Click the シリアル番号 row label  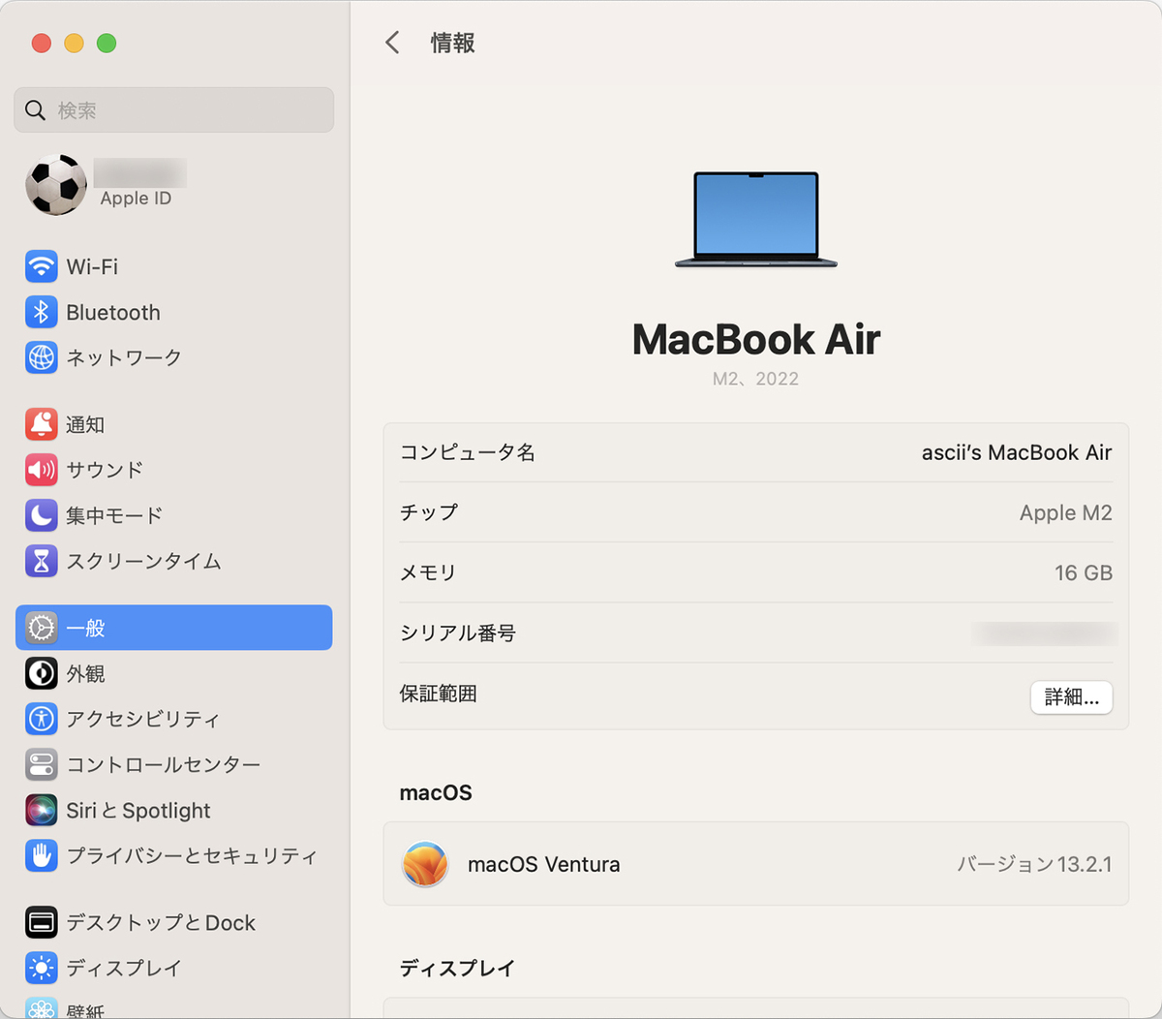coord(458,633)
